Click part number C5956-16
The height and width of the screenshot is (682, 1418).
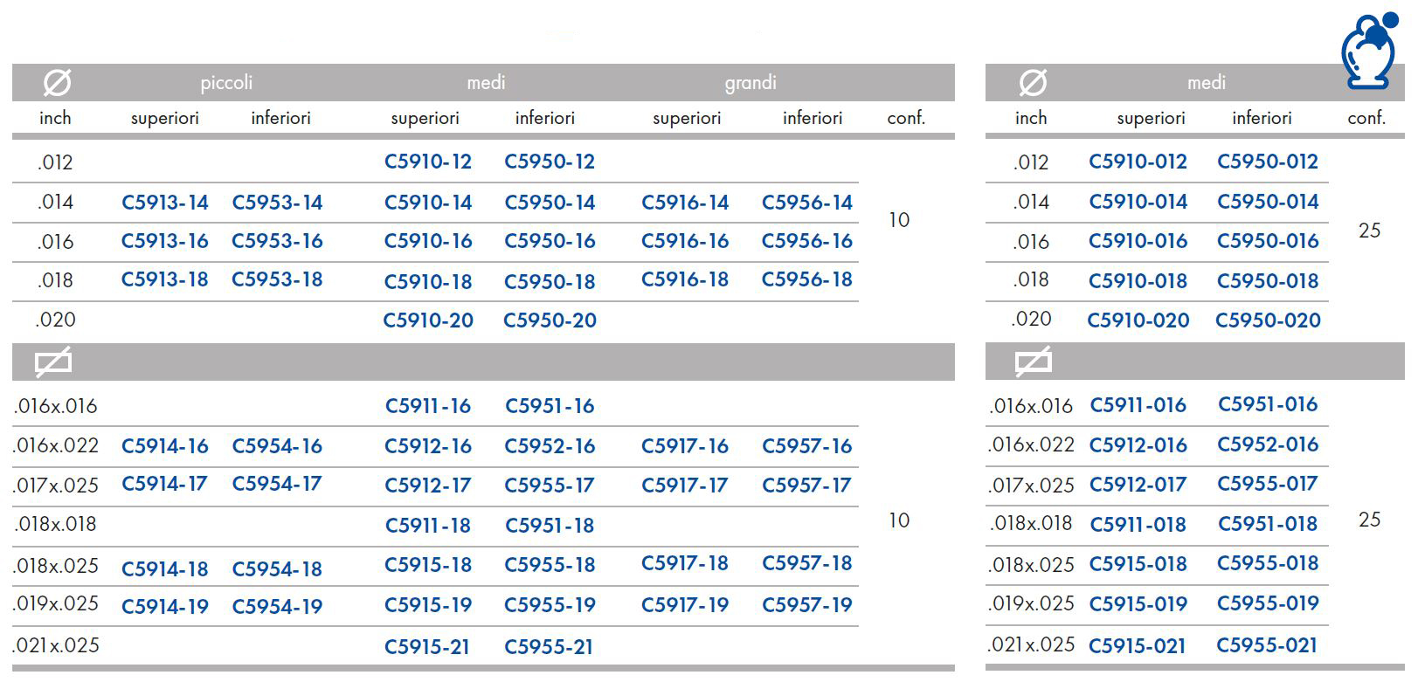pos(807,241)
